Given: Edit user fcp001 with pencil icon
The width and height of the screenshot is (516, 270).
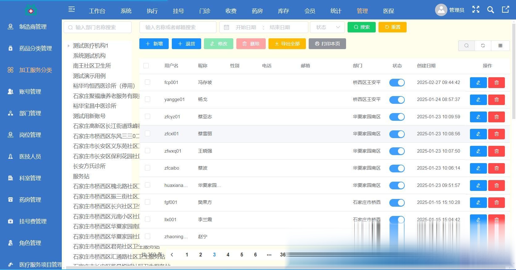Looking at the screenshot, I should tap(478, 82).
